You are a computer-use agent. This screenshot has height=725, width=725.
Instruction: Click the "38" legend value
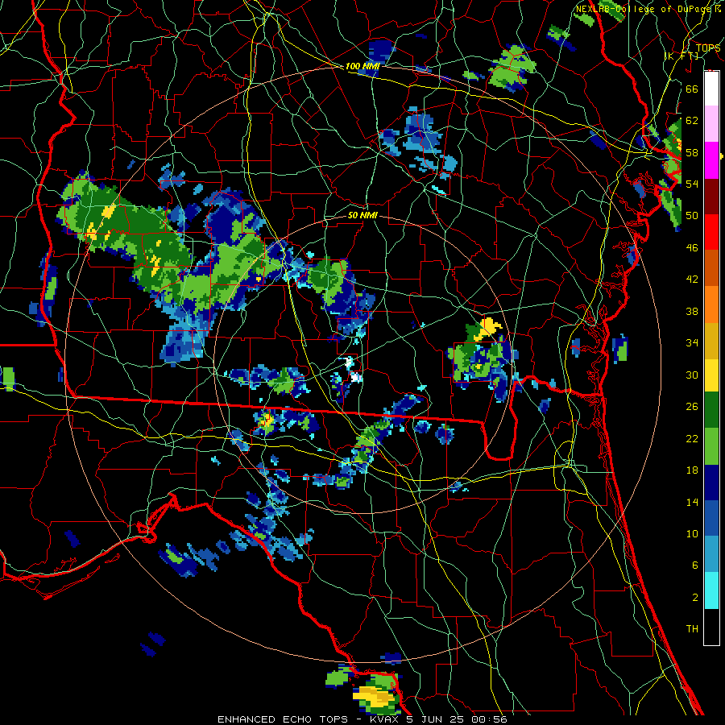(692, 311)
